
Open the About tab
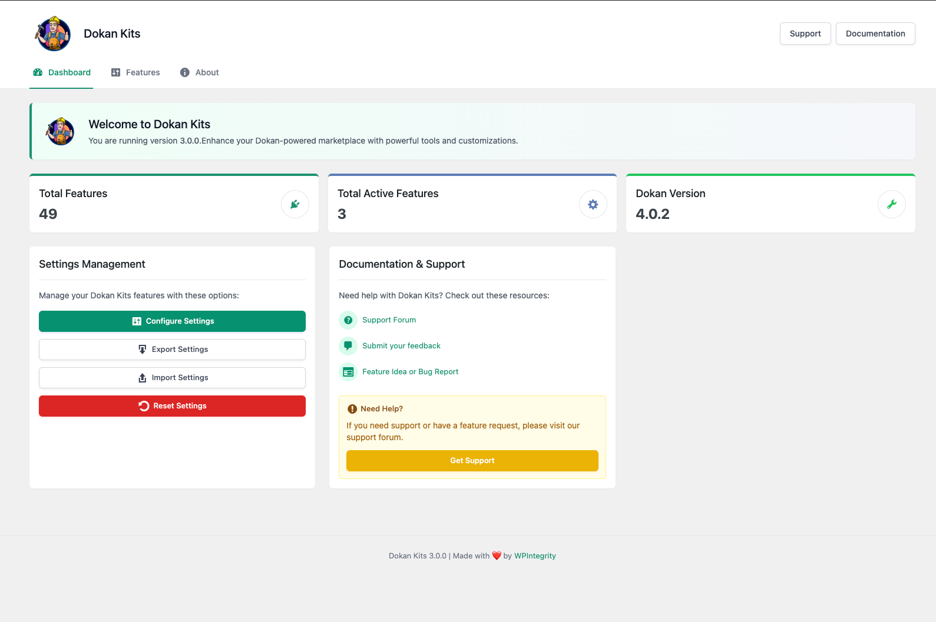click(200, 72)
